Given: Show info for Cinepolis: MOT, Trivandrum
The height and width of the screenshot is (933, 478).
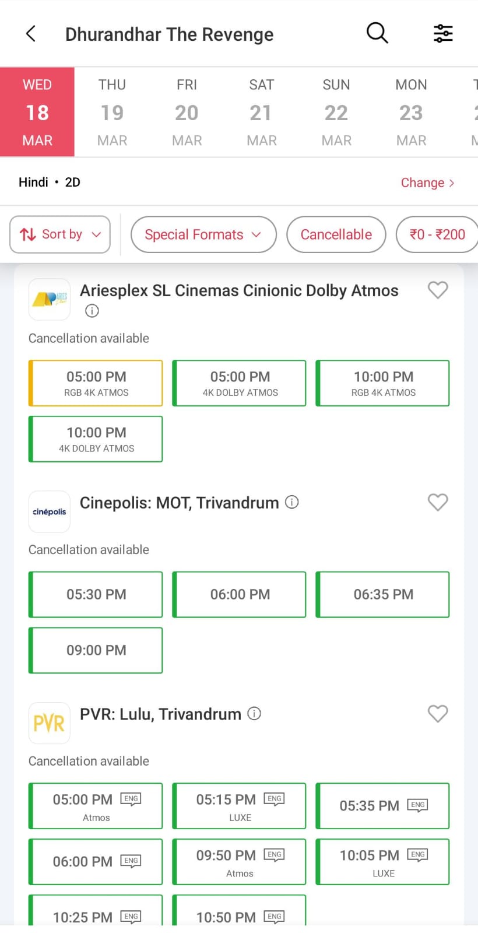Looking at the screenshot, I should point(292,502).
